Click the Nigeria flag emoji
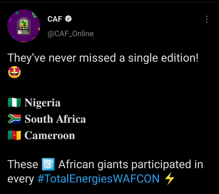Screen dimensions: 219x194 tap(14, 103)
